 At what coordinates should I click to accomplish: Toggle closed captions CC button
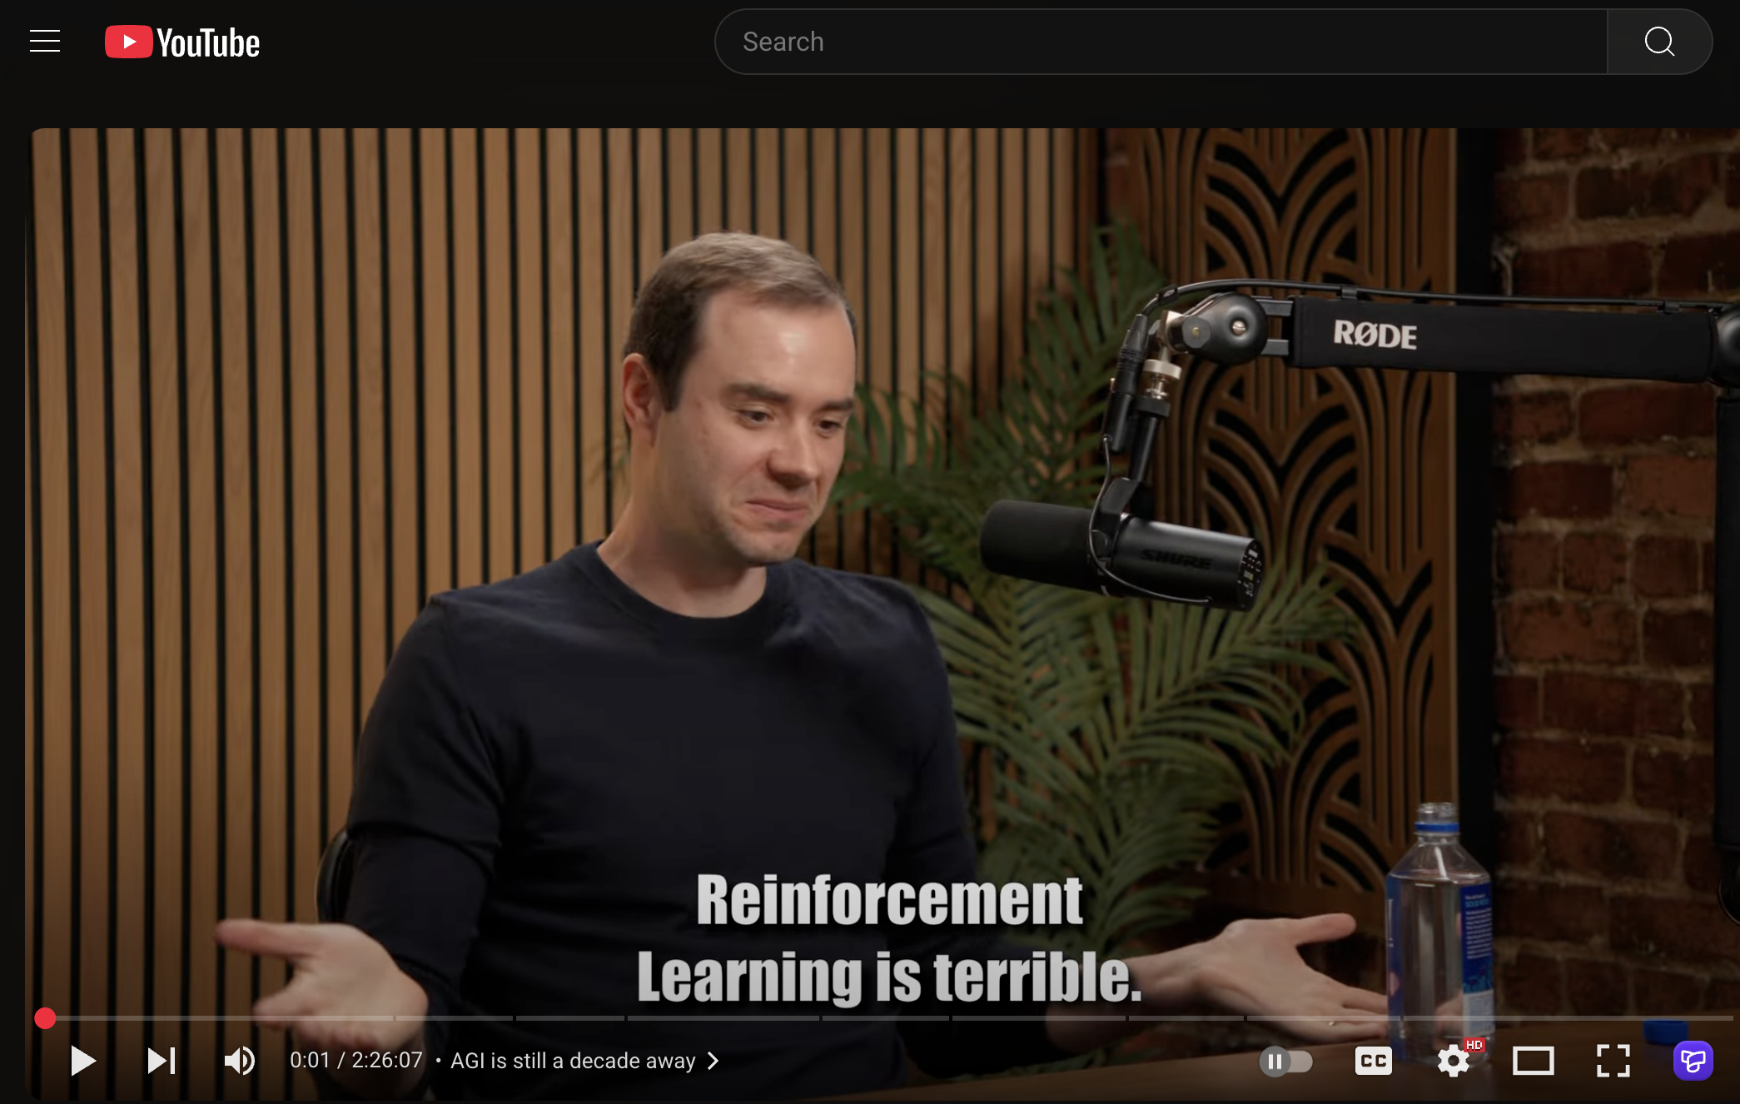1373,1061
